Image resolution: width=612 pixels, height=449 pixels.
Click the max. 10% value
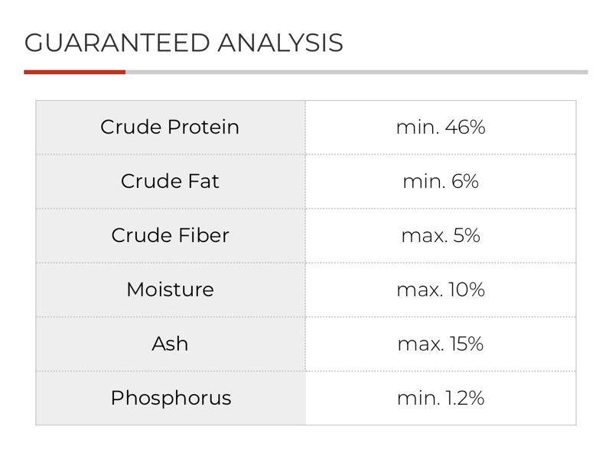point(441,289)
